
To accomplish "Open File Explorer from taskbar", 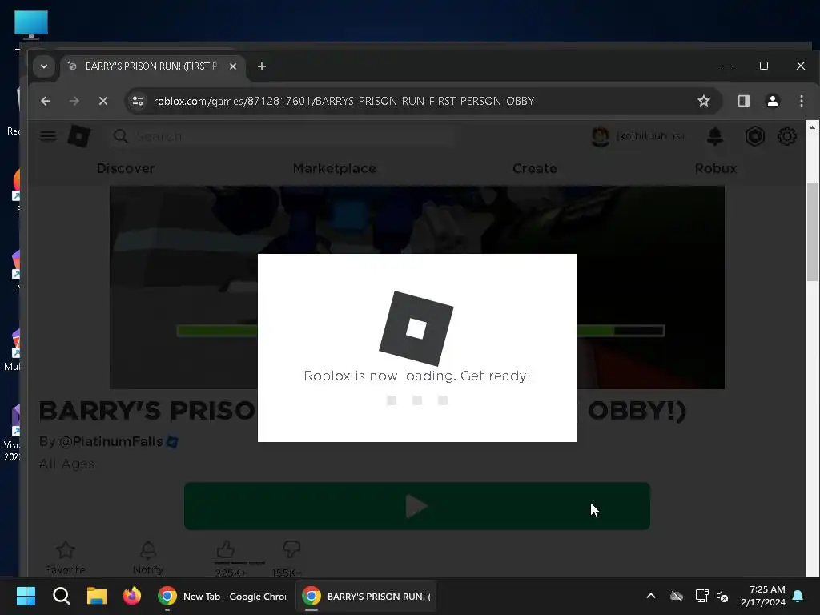I will click(97, 596).
